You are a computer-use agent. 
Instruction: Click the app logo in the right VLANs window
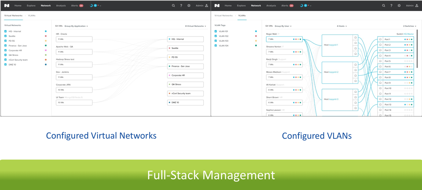[217, 6]
